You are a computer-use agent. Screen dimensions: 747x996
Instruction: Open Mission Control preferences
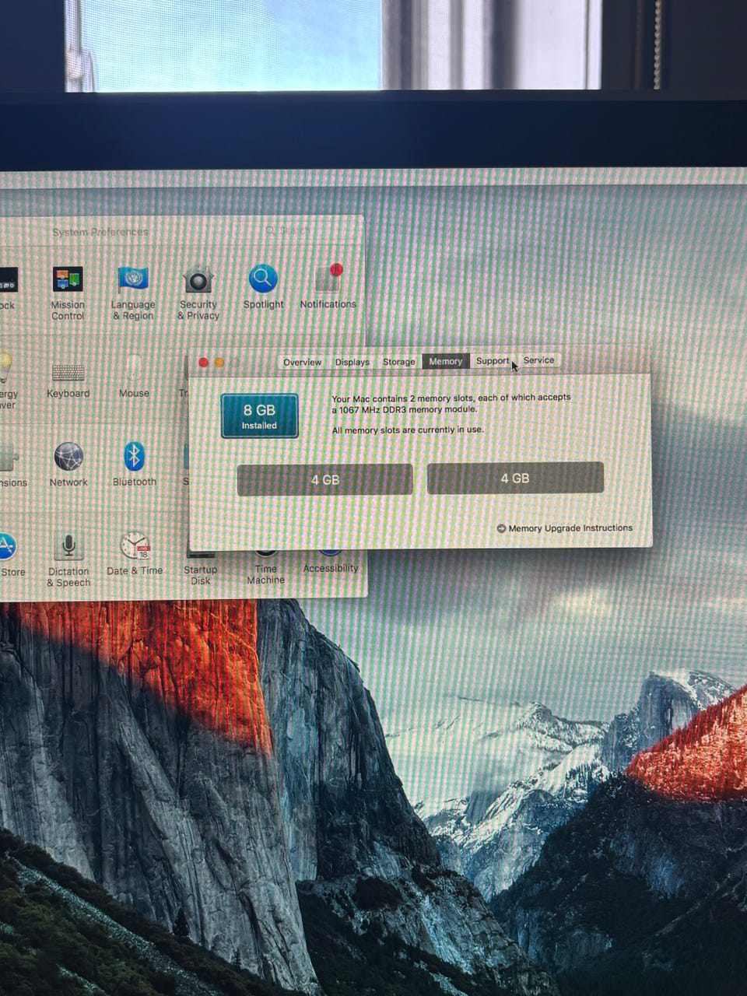[68, 291]
